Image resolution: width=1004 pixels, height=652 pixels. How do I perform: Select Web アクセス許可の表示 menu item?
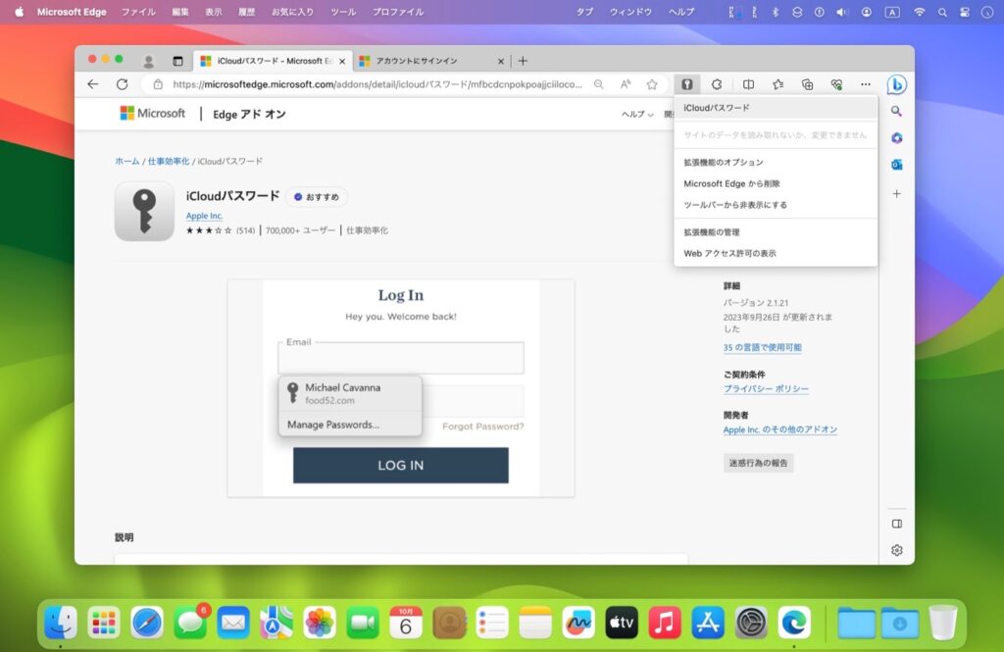[776, 253]
